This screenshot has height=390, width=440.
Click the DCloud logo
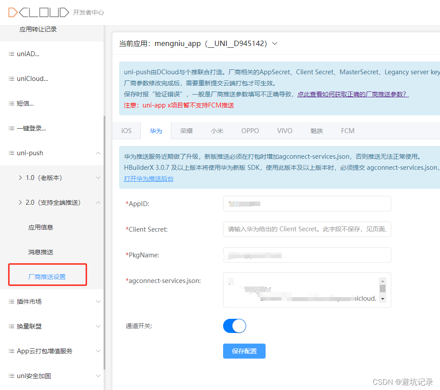tap(39, 12)
